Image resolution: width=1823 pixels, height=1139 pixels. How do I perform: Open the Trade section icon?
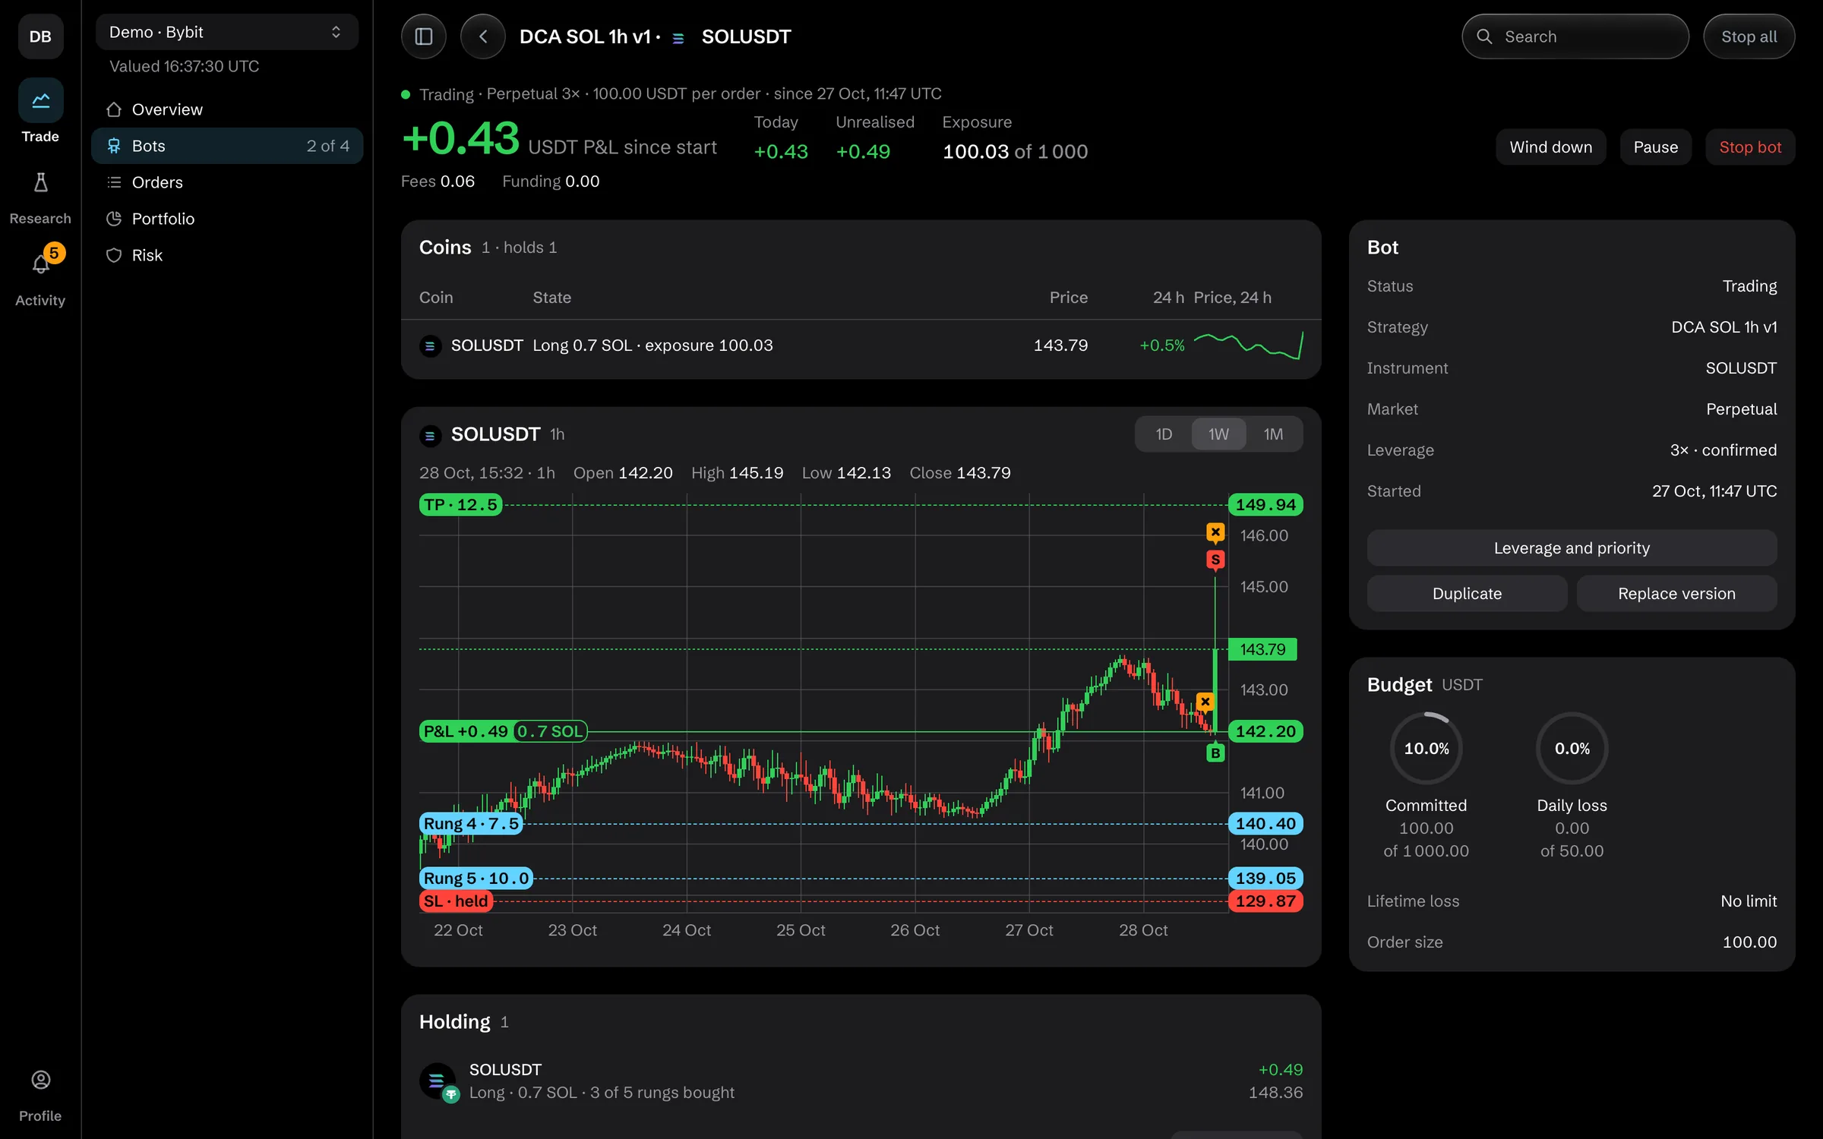[x=40, y=100]
